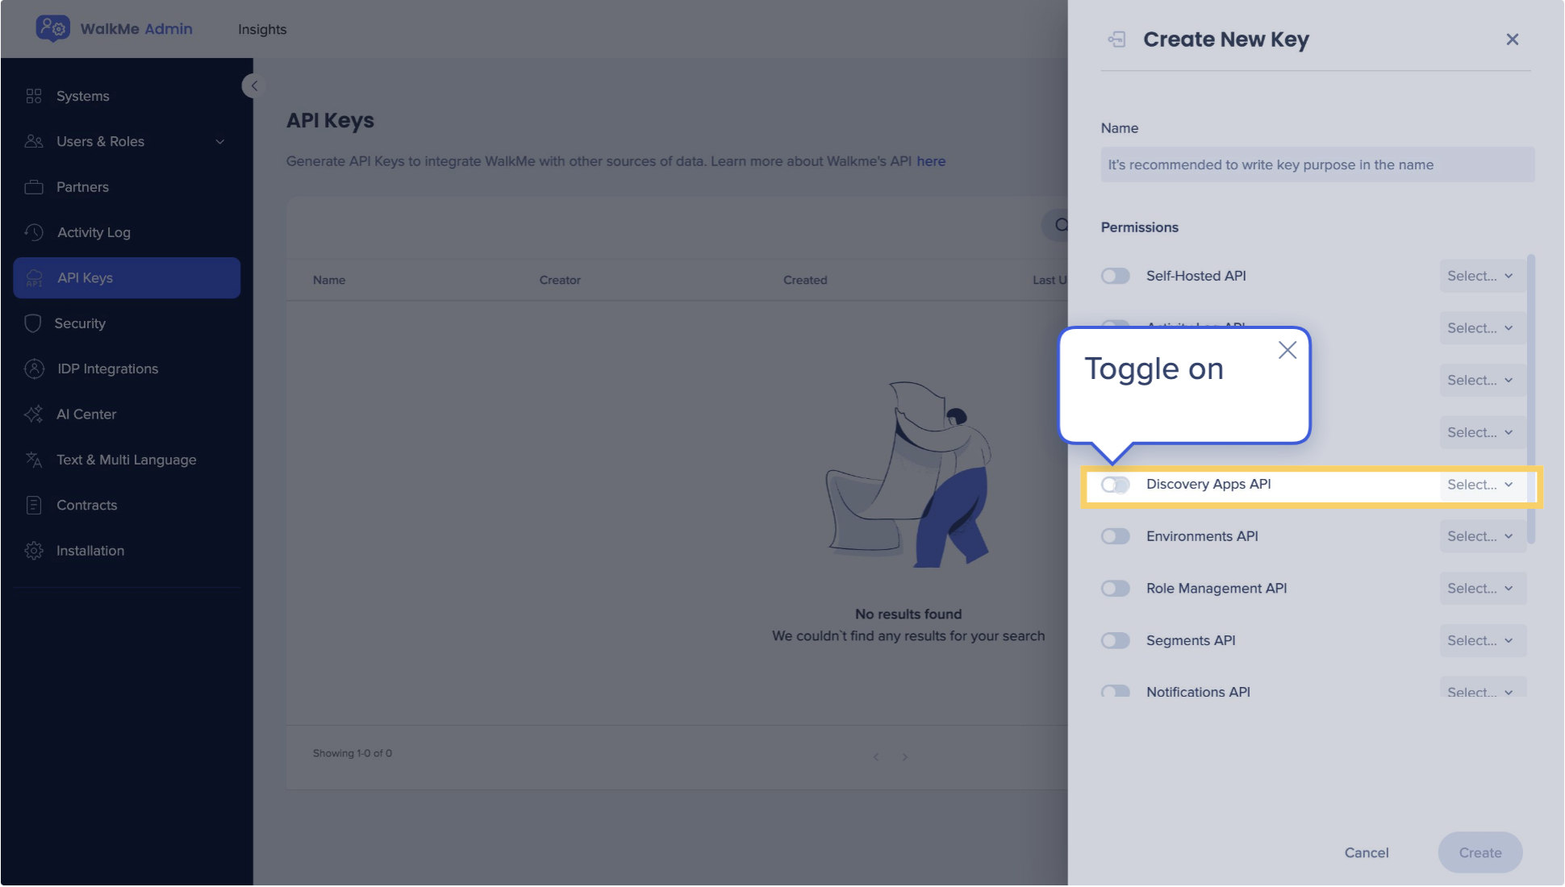Click the Users & Roles people icon

pos(34,141)
